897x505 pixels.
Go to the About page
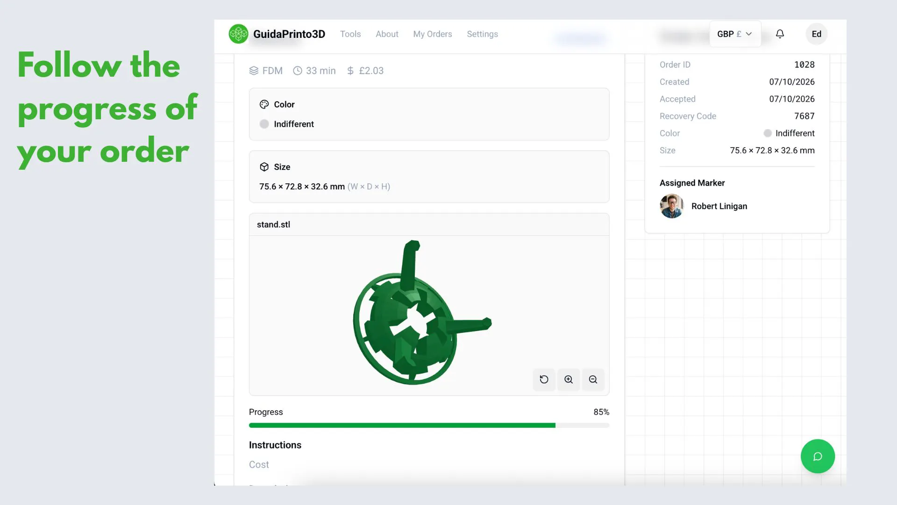[387, 34]
